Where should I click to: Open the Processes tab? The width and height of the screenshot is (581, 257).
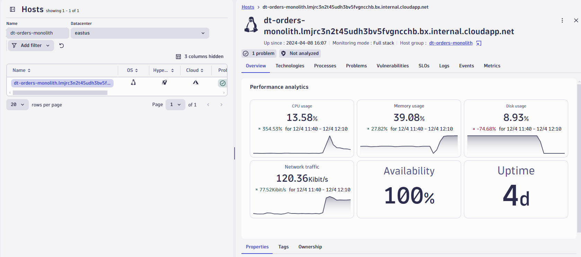[325, 66]
